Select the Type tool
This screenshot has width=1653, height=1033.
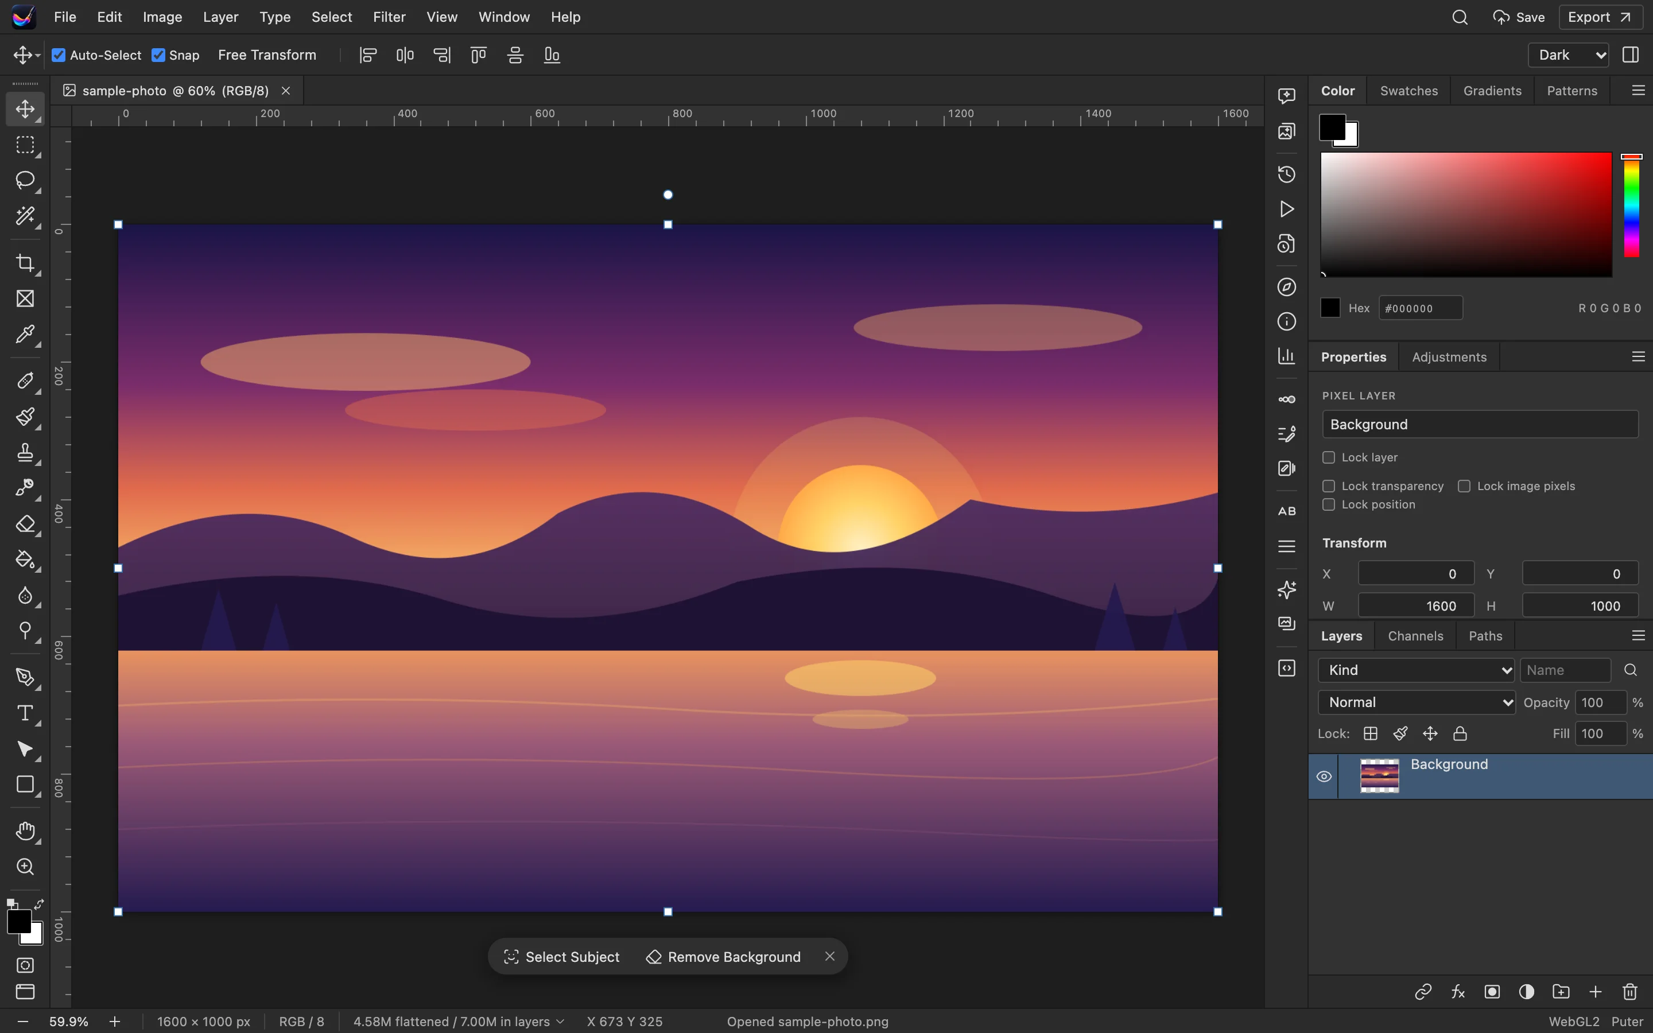coord(25,713)
